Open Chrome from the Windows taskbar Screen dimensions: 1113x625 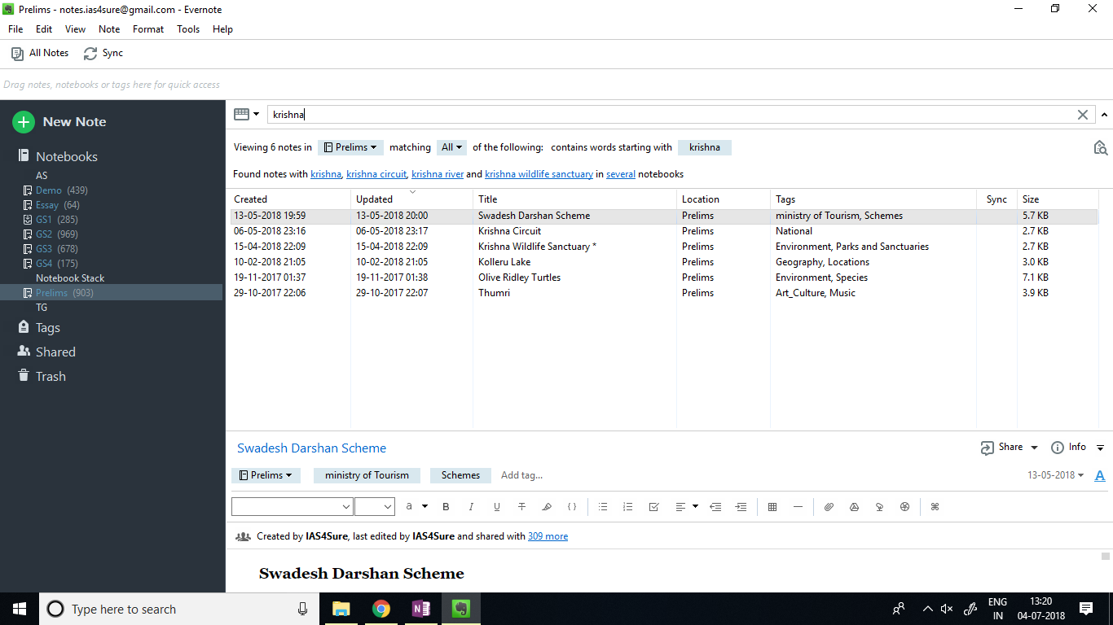pos(381,609)
